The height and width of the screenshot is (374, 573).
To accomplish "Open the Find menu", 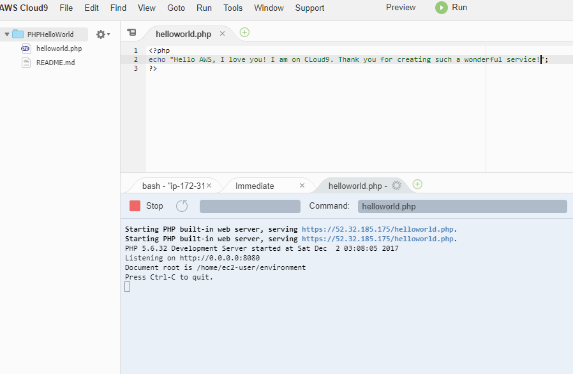I will (118, 8).
